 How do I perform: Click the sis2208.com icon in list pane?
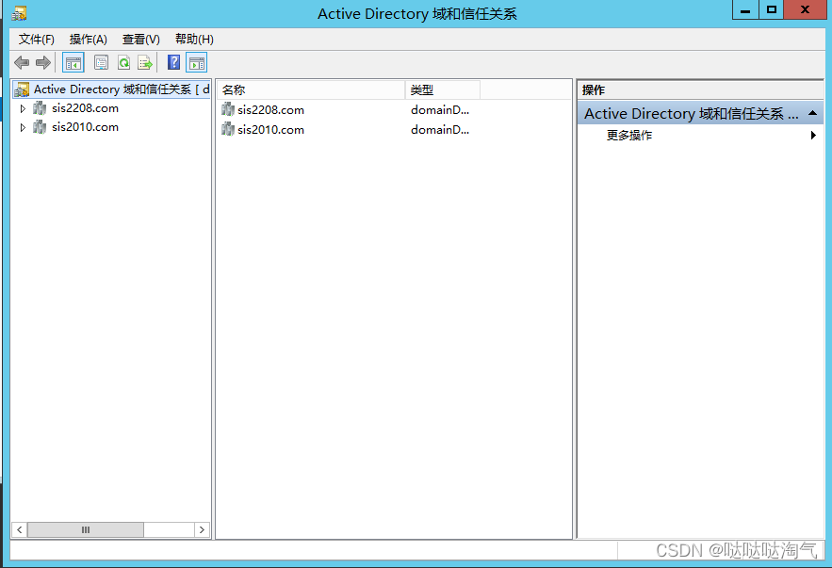(228, 110)
